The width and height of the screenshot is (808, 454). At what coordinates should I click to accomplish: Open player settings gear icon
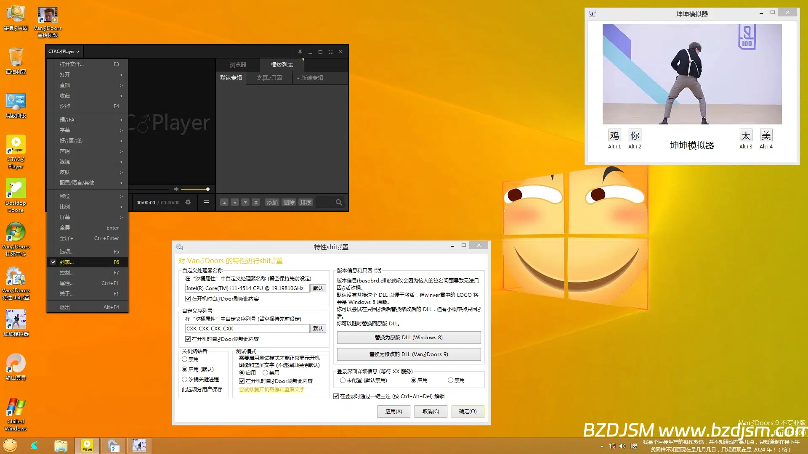click(x=188, y=202)
